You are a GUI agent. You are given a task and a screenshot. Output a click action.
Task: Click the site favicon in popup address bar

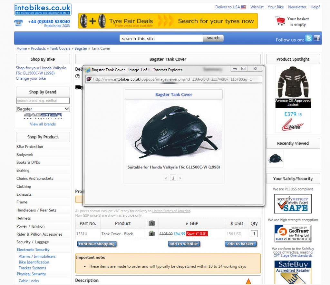(x=89, y=79)
